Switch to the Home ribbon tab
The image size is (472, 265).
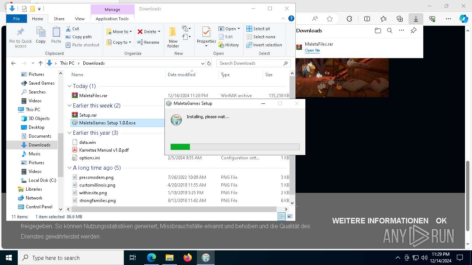tap(38, 19)
